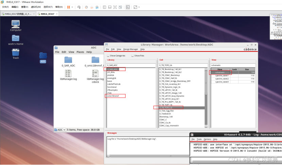
Task: Select the Trash desktop icon
Action: pos(16,54)
